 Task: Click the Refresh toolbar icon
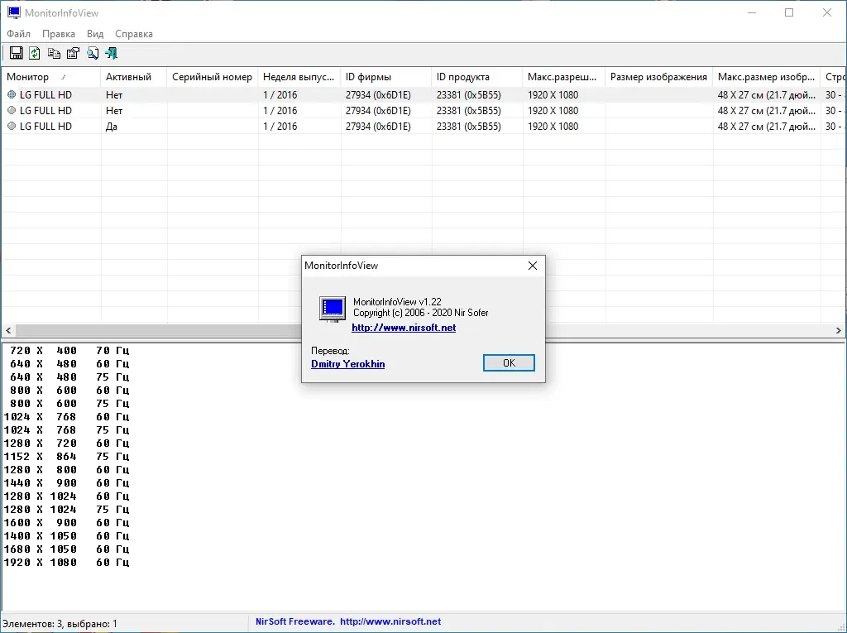pyautogui.click(x=35, y=53)
